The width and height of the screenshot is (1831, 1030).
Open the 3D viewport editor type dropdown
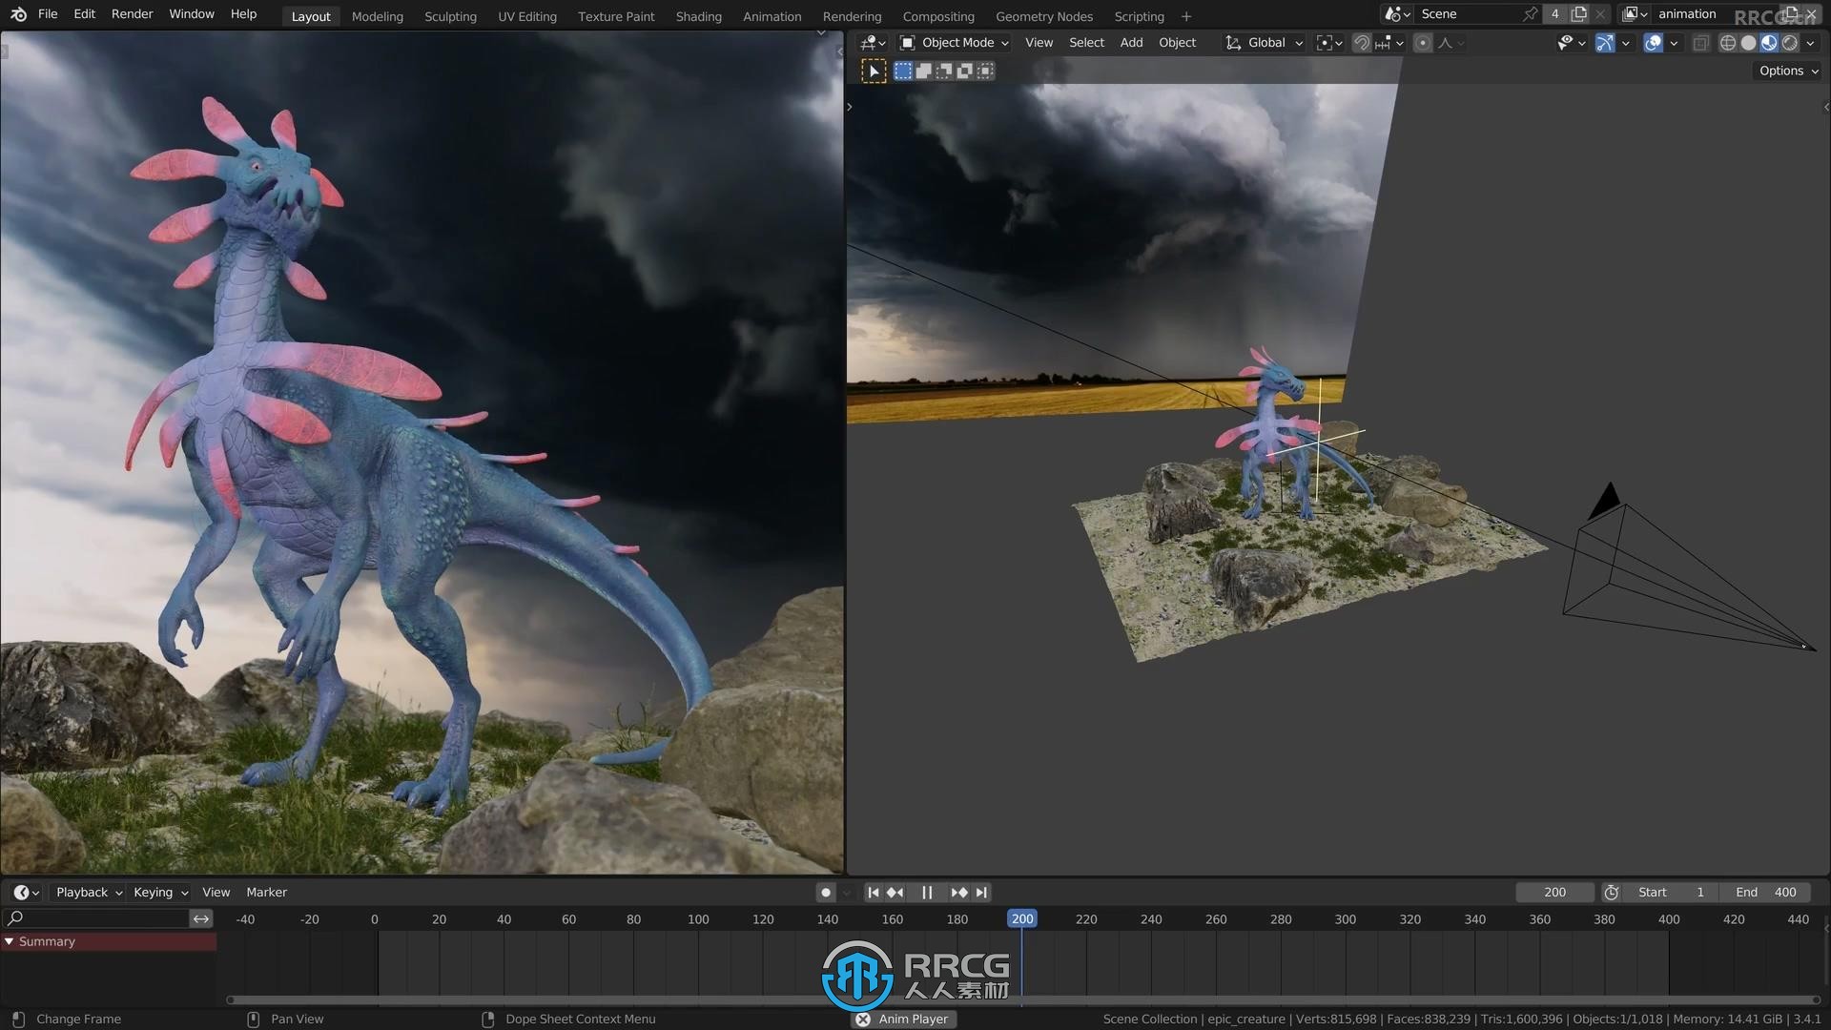coord(873,43)
